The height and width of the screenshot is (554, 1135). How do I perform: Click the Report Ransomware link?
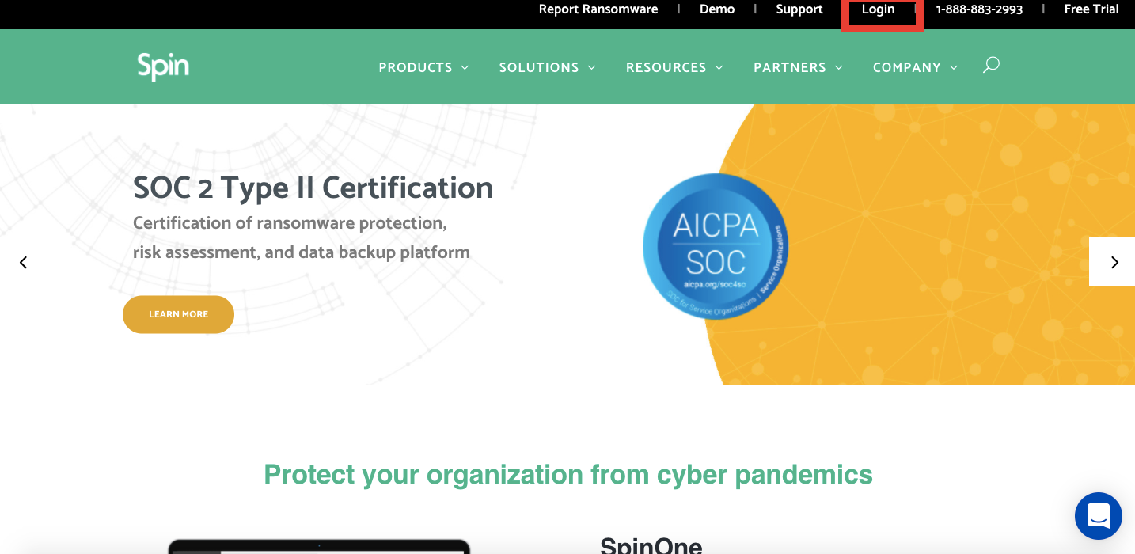(x=598, y=9)
